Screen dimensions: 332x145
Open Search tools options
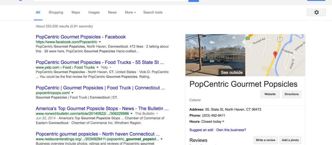tap(153, 12)
